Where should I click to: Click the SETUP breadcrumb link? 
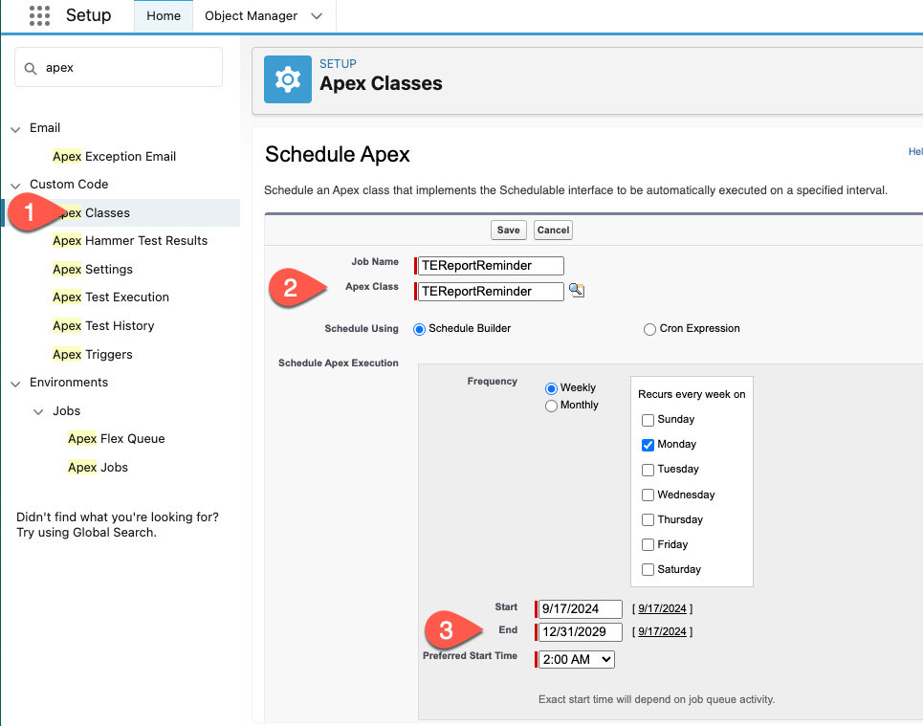[x=338, y=63]
